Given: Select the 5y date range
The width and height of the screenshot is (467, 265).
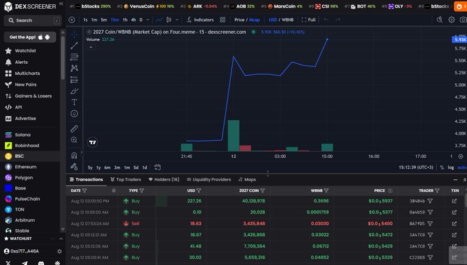Looking at the screenshot, I should 90,168.
